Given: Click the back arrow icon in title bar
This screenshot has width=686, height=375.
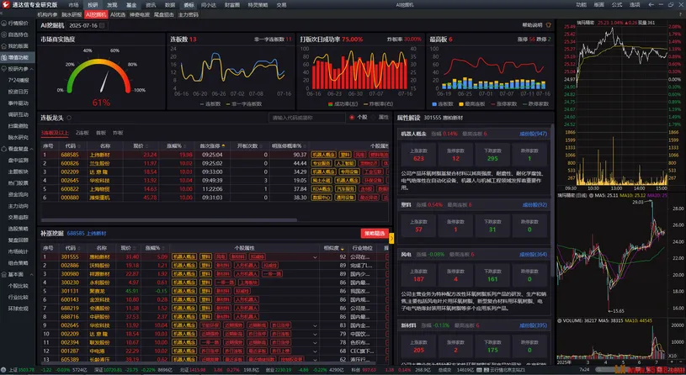Looking at the screenshot, I should pos(651,4).
